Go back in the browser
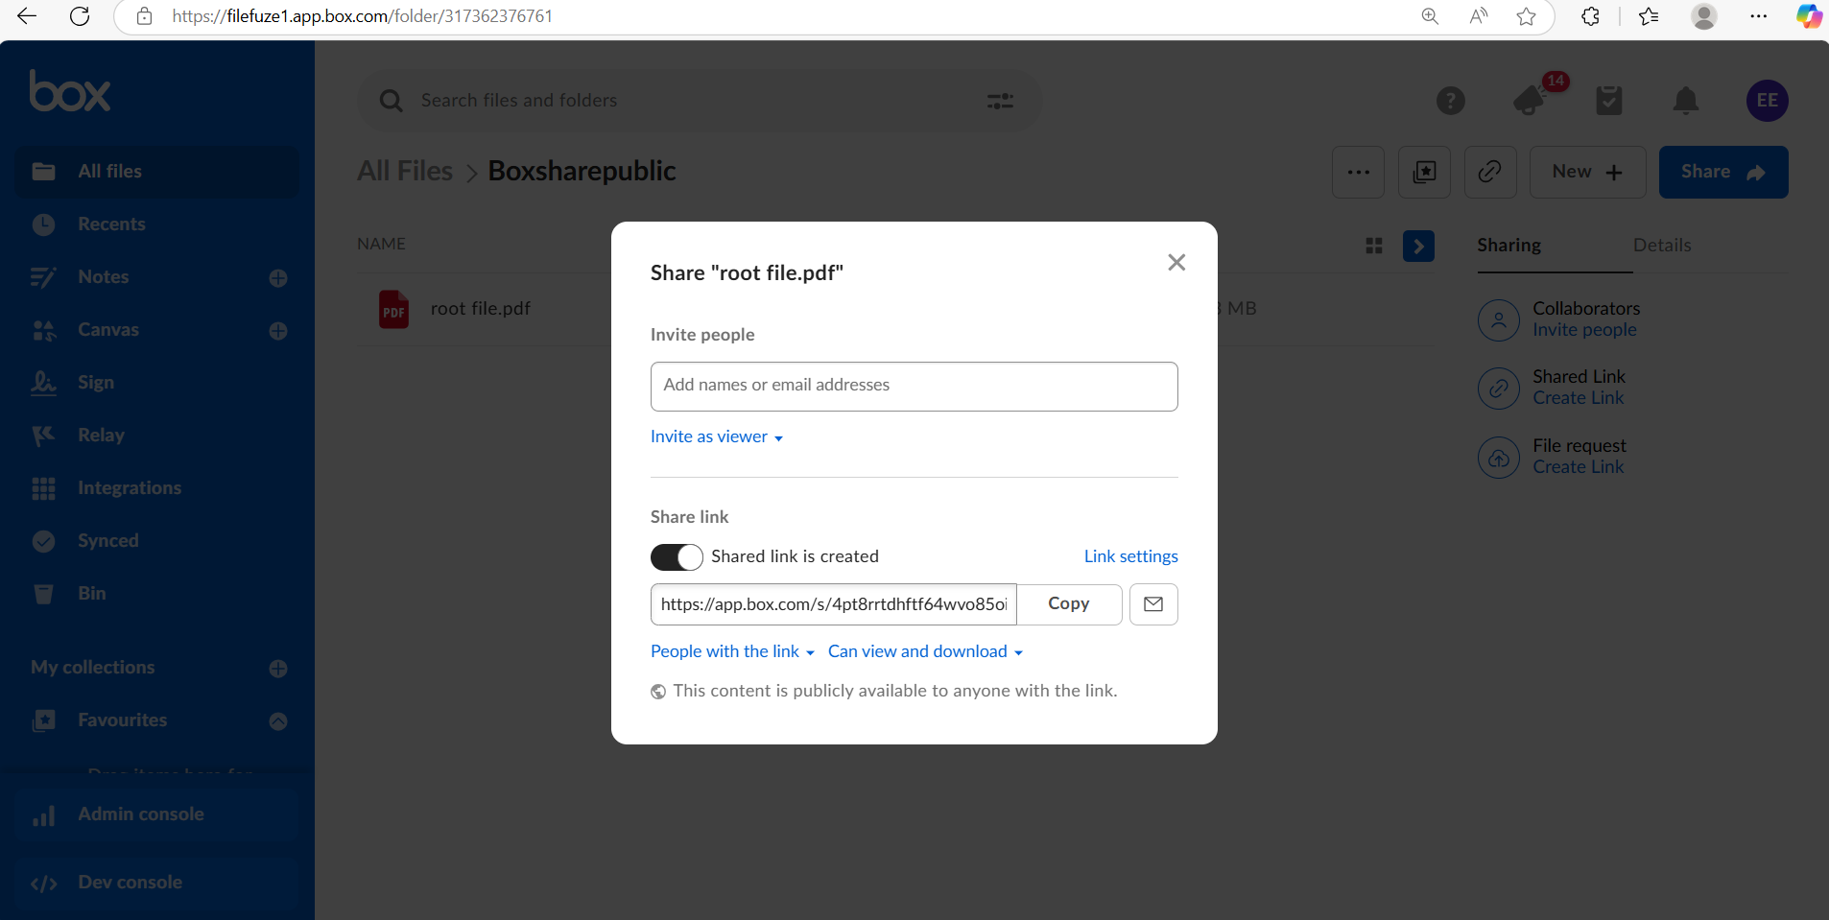1829x920 pixels. [x=27, y=16]
